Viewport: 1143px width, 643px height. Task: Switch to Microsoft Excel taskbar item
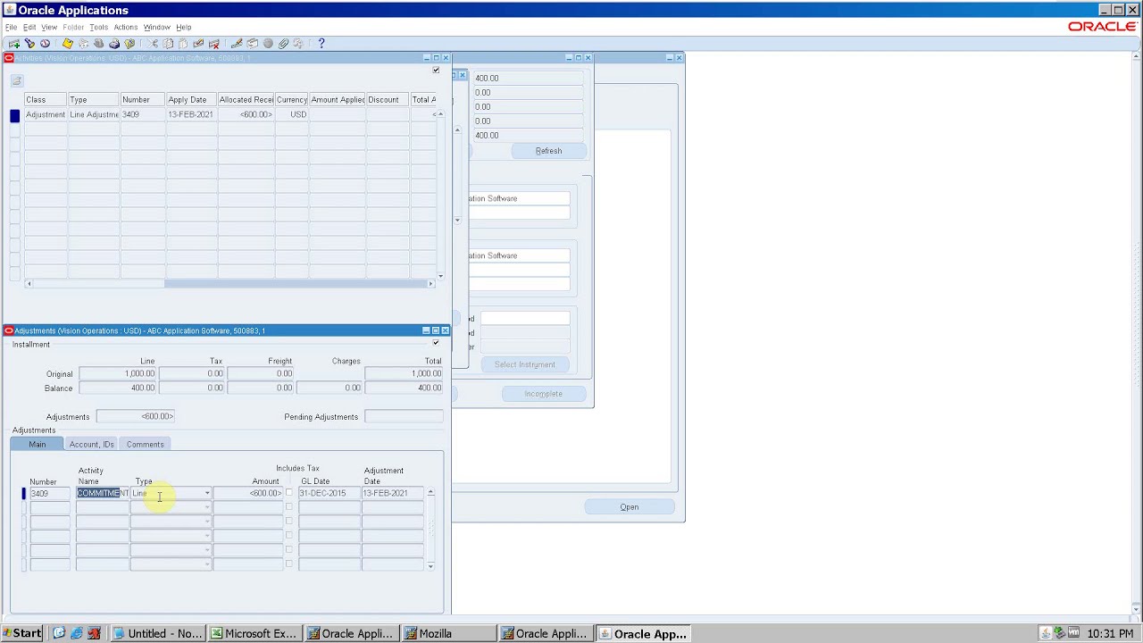click(x=254, y=633)
